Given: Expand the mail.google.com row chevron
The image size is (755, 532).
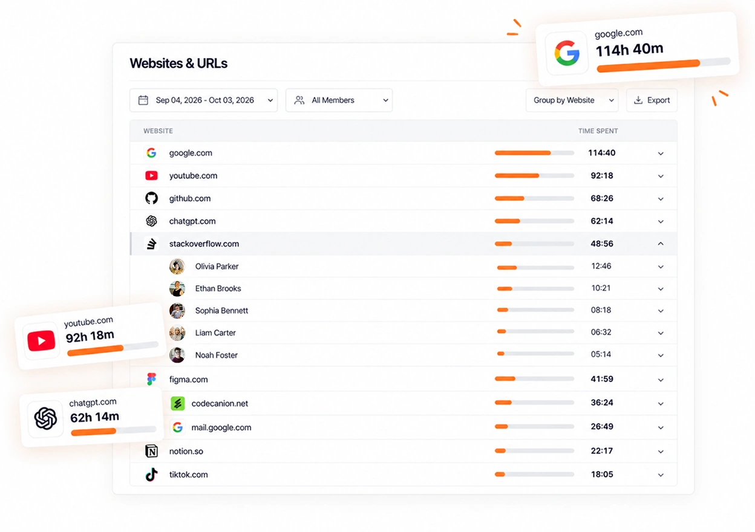Looking at the screenshot, I should [x=661, y=428].
